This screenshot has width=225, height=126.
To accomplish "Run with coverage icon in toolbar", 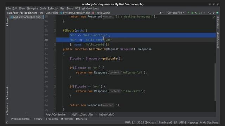I will pos(196,13).
